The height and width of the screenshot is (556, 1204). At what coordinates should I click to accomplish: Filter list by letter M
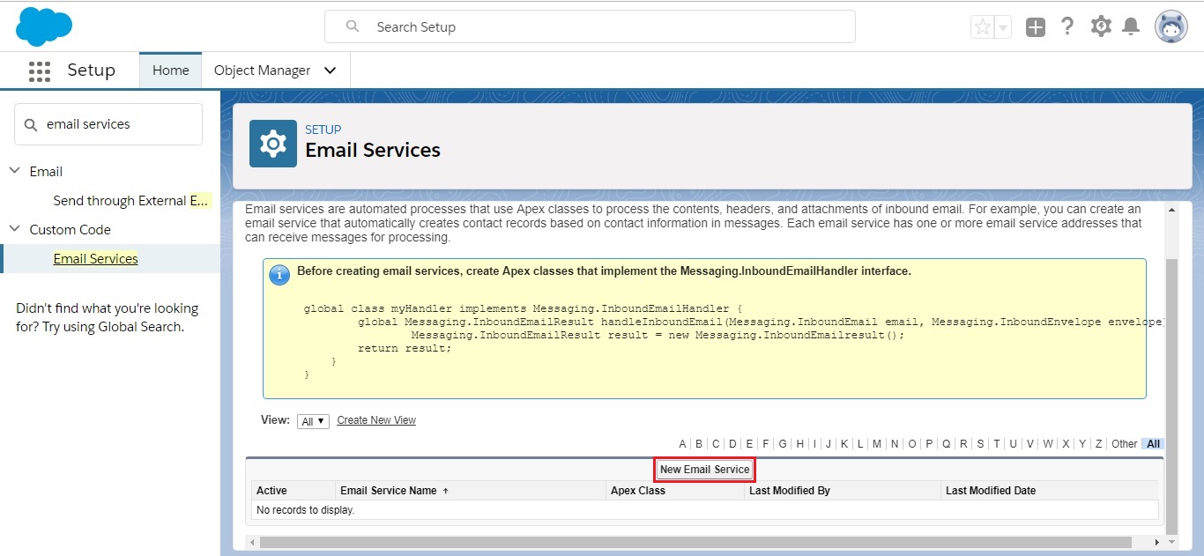click(x=876, y=444)
